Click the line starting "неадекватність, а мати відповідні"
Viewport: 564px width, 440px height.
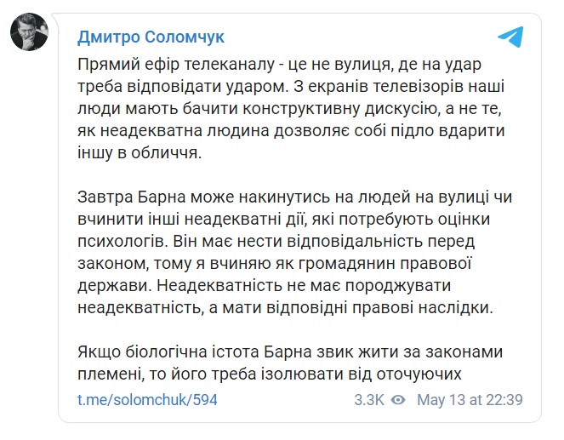pos(285,308)
